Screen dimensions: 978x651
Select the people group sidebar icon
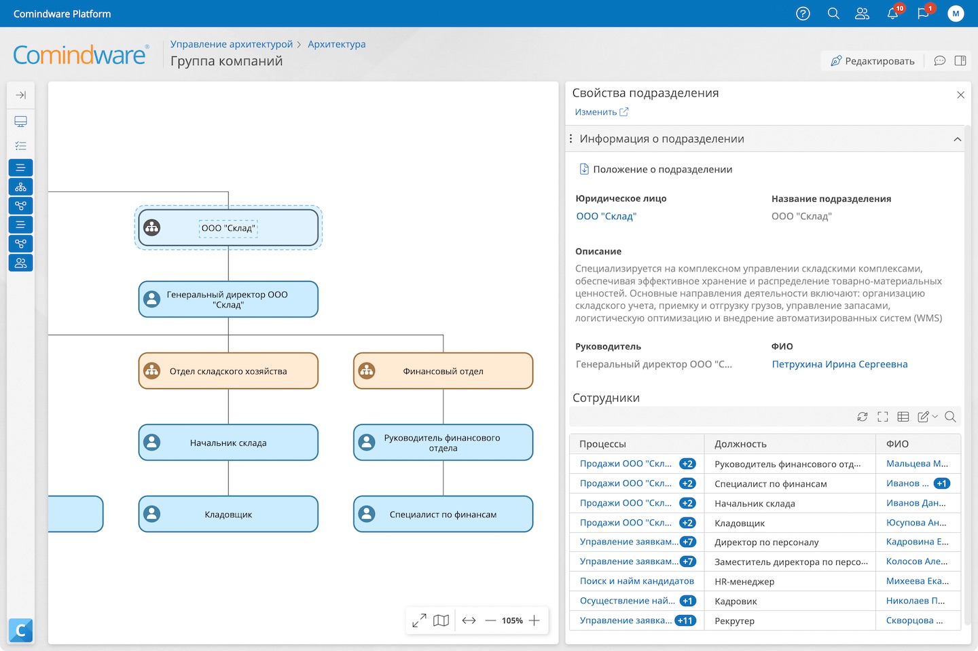[21, 263]
